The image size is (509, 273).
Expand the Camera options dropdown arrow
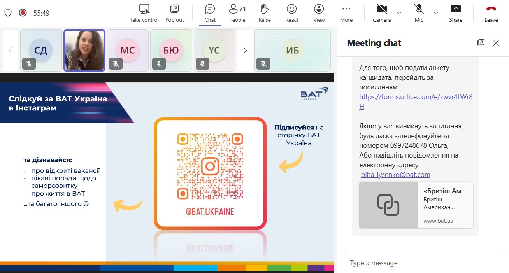pyautogui.click(x=399, y=13)
